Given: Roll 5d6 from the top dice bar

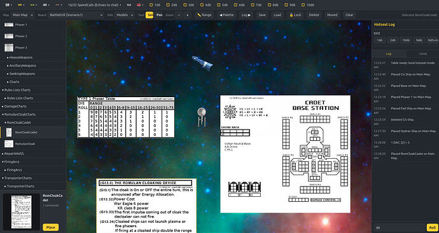Looking at the screenshot, I should [x=222, y=4].
